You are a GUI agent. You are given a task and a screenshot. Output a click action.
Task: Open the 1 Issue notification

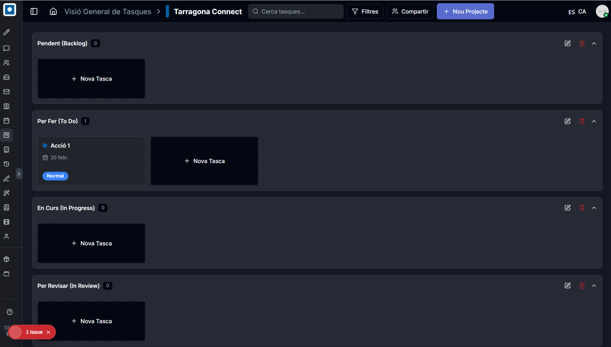tap(34, 332)
